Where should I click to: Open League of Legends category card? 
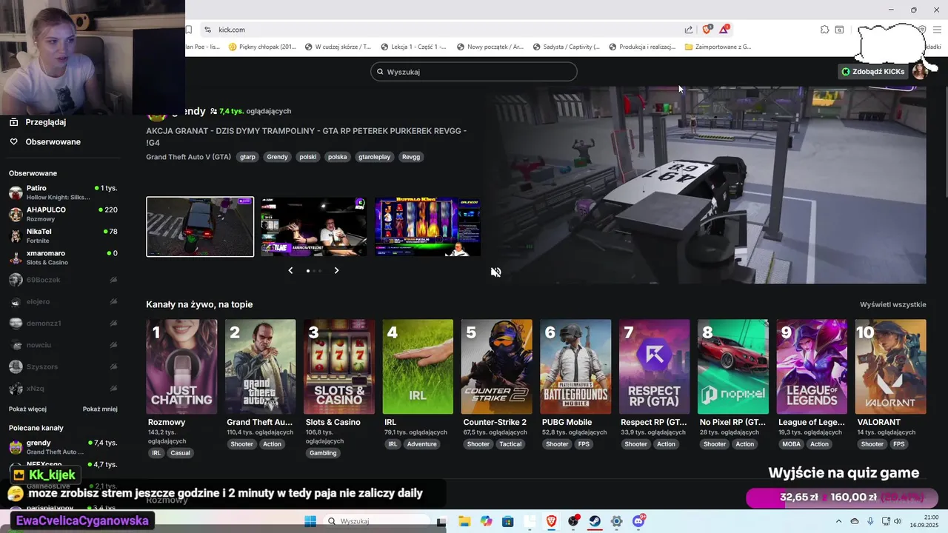[812, 366]
